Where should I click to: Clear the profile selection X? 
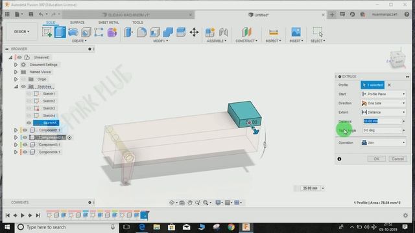(x=389, y=85)
